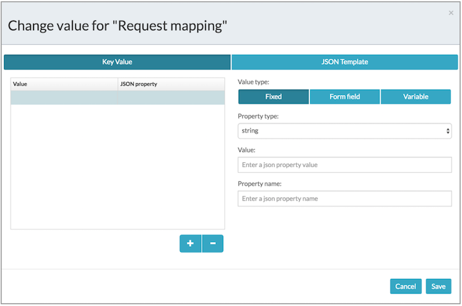The image size is (462, 306).
Task: Select the Variable value type
Action: point(416,97)
